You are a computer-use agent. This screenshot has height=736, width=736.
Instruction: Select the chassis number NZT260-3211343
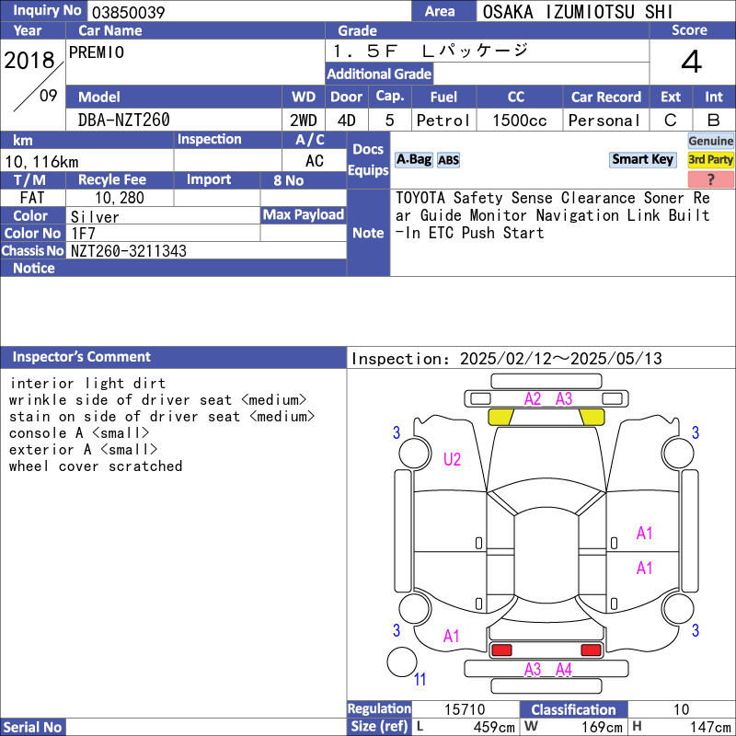[129, 251]
